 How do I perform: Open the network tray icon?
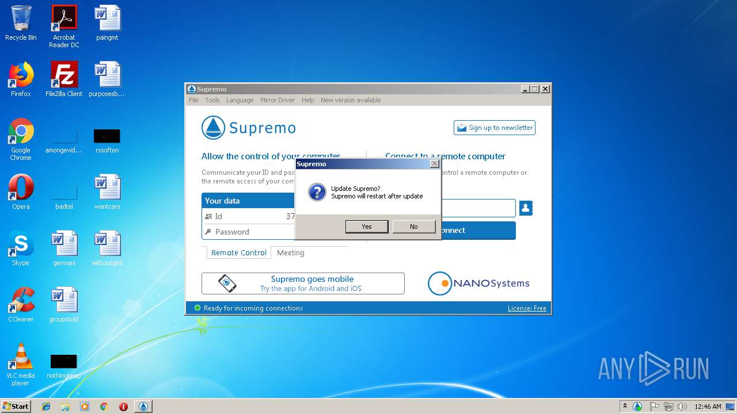[668, 407]
